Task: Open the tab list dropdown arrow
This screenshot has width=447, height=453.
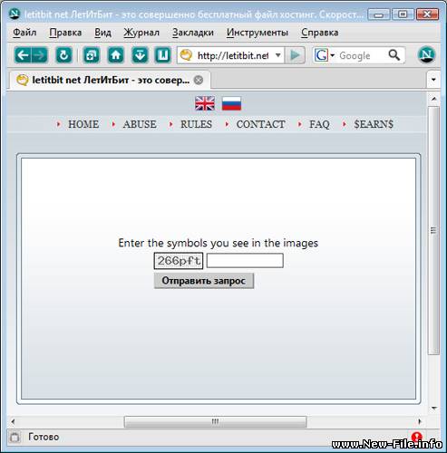Action: click(x=433, y=80)
